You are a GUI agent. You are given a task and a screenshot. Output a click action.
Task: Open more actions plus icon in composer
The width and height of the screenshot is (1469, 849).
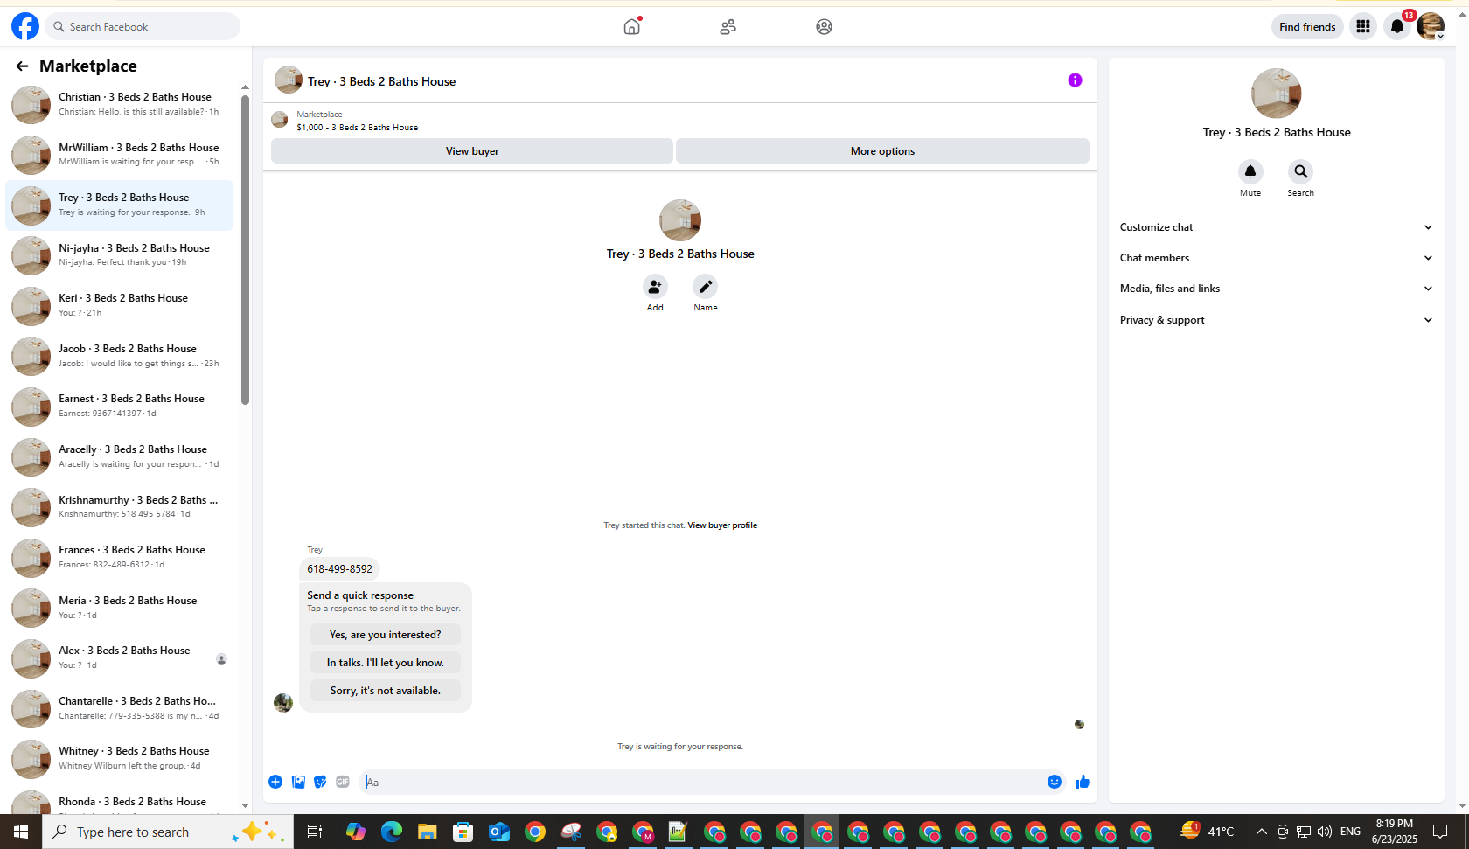coord(275,782)
